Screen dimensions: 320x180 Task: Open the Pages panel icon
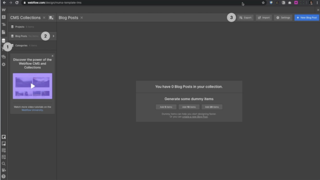tap(4, 32)
